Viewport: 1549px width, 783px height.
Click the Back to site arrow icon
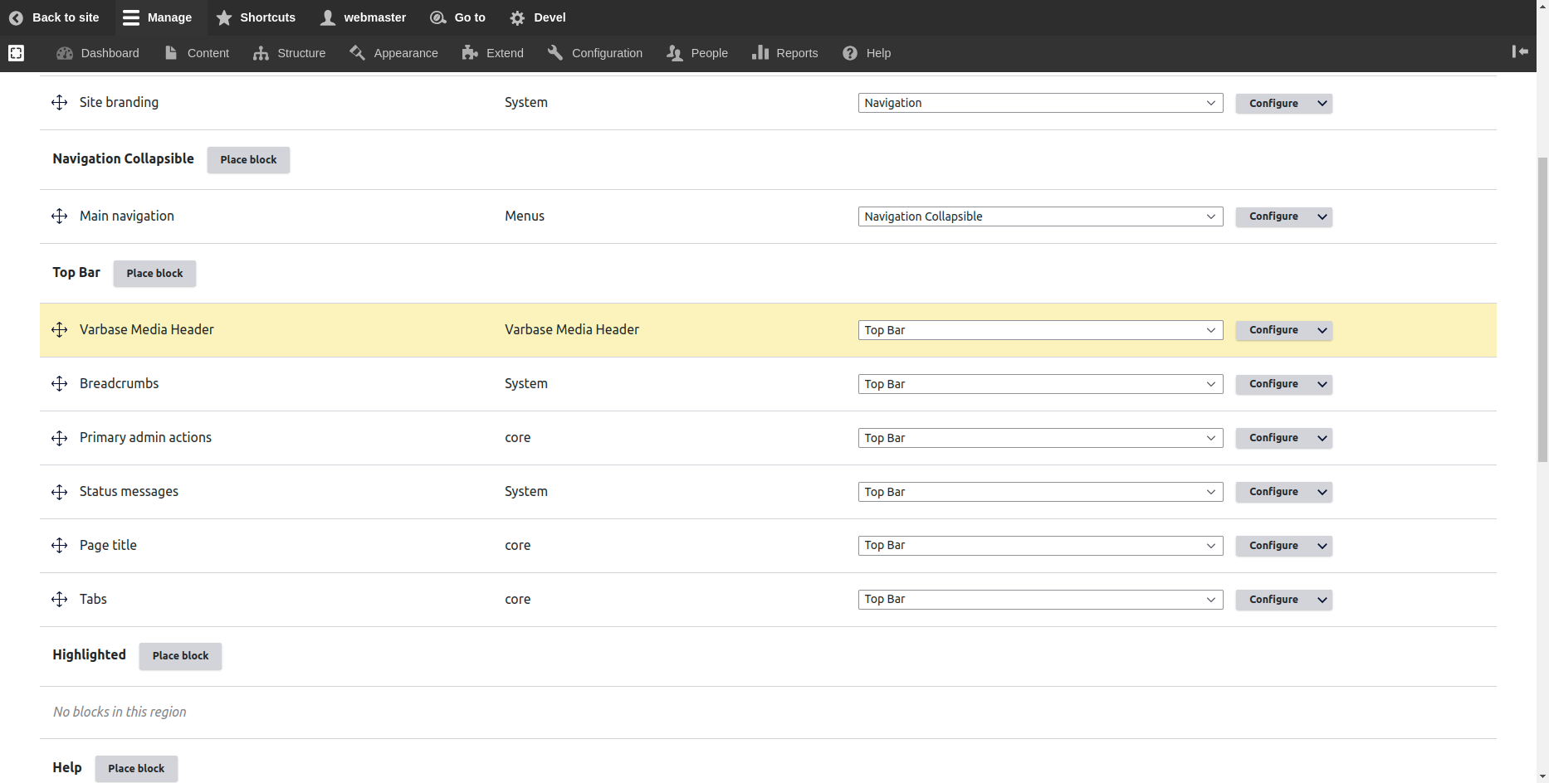(x=16, y=17)
